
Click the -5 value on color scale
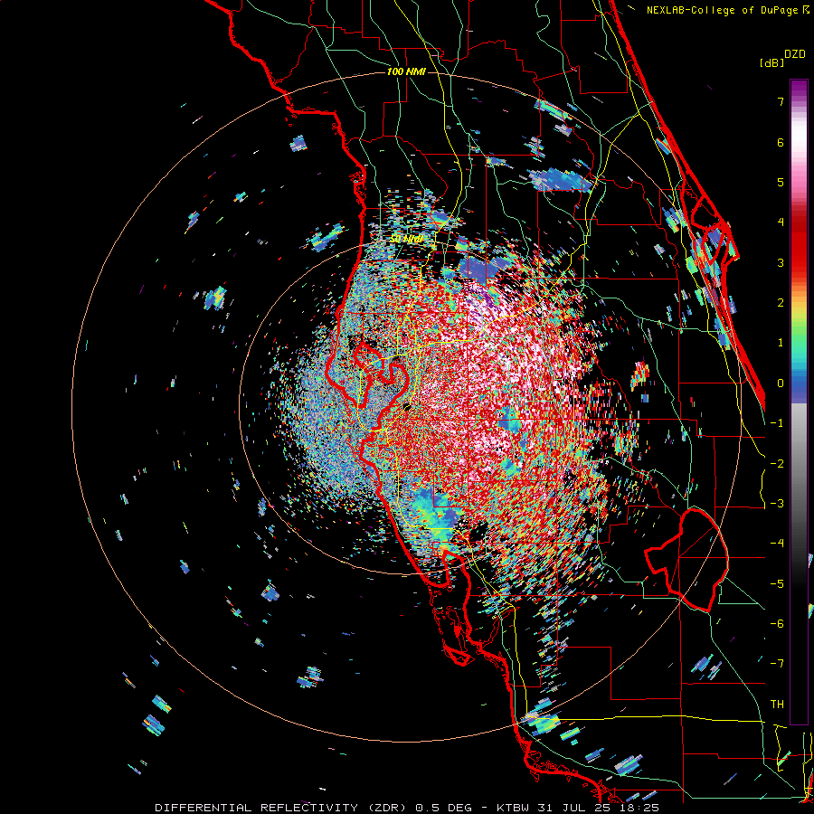[x=777, y=584]
